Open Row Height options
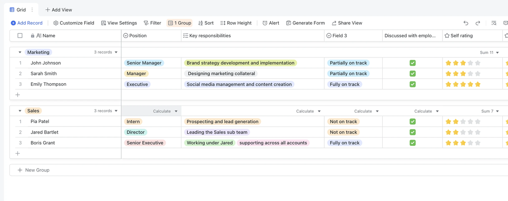508x201 pixels. pos(236,23)
